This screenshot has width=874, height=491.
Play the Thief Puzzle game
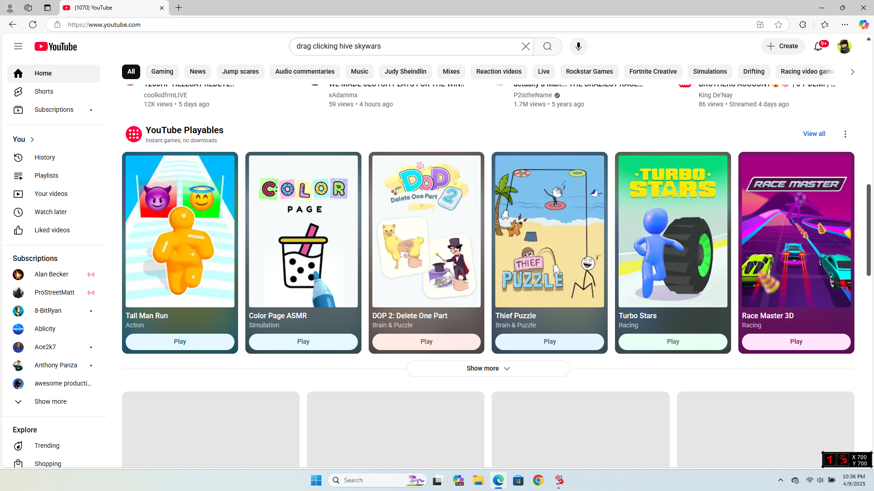coord(549,342)
